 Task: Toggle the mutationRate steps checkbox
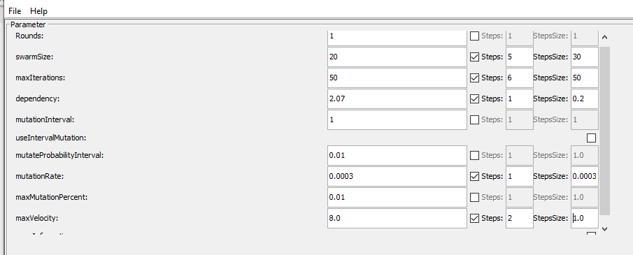point(475,176)
